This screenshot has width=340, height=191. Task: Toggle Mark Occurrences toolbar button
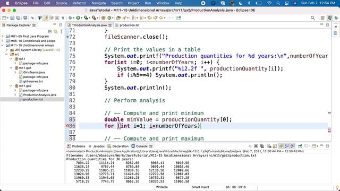point(46,18)
